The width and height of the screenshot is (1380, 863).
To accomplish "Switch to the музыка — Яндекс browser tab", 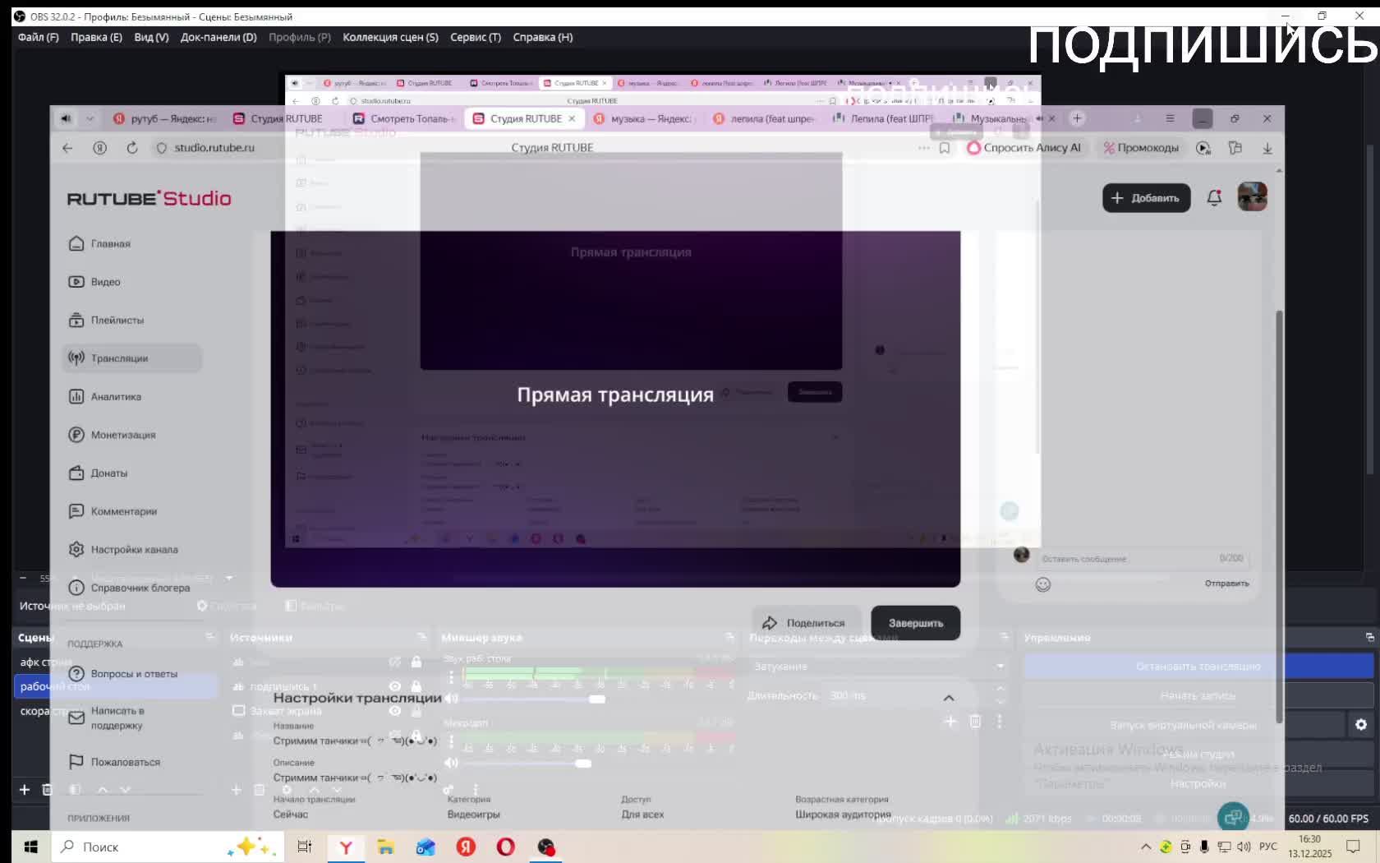I will 649,118.
